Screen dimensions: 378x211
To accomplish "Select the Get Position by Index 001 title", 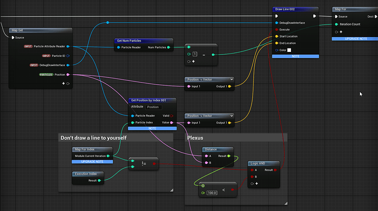I will pos(148,101).
